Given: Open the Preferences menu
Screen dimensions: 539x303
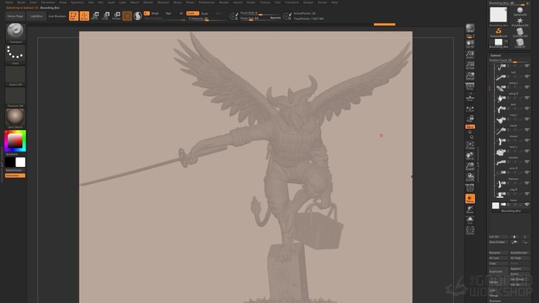Looking at the screenshot, I should click(x=206, y=2).
